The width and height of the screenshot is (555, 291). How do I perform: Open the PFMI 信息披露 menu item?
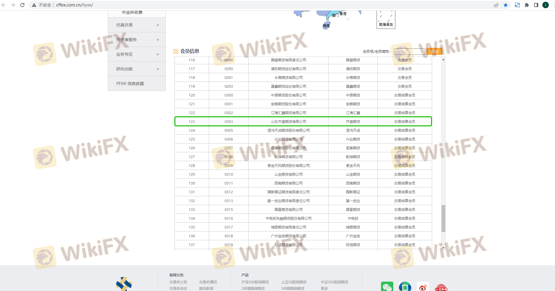click(x=130, y=84)
